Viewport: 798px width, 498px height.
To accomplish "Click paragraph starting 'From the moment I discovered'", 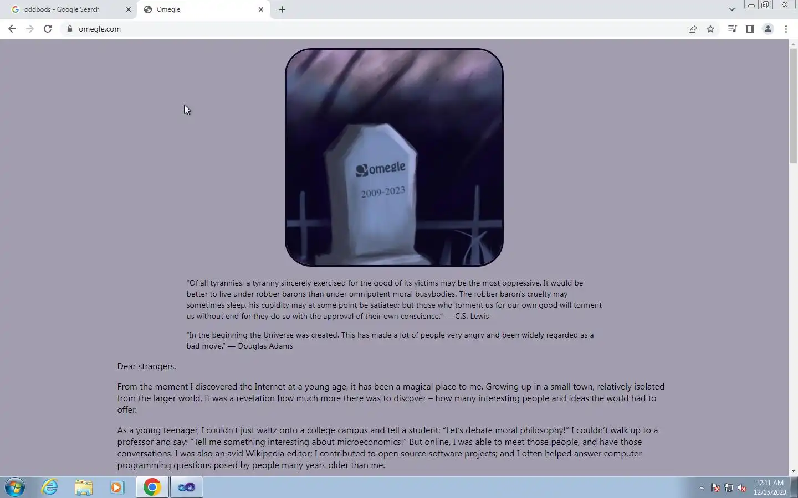I will (x=391, y=398).
